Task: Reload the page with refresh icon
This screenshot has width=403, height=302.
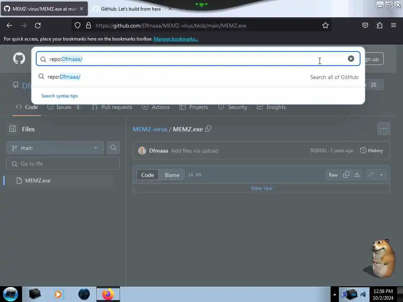Action: coord(38,26)
